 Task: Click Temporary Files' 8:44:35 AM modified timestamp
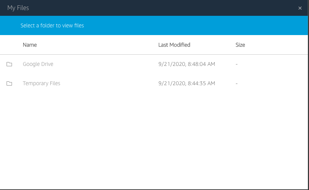[x=187, y=83]
